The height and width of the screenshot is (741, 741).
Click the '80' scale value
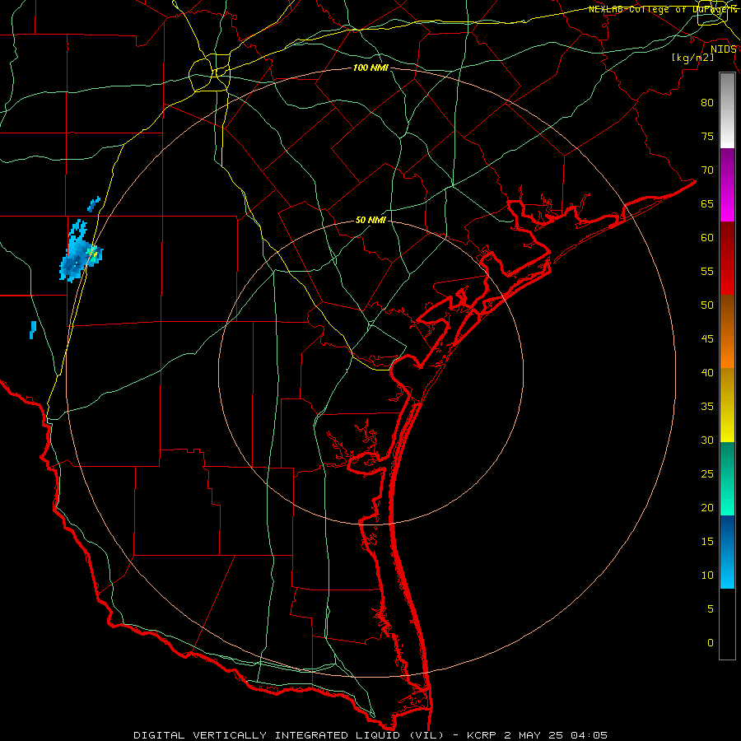point(707,103)
